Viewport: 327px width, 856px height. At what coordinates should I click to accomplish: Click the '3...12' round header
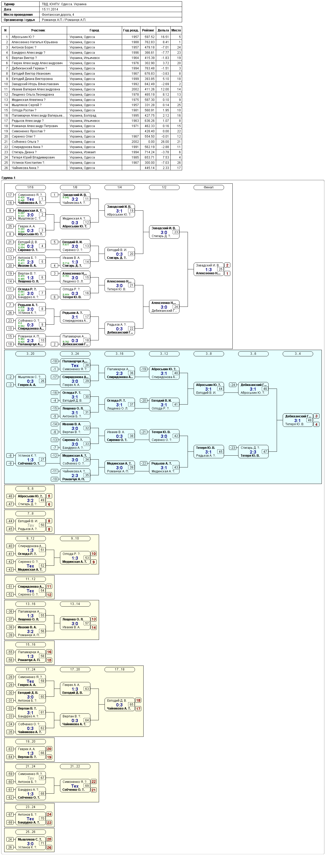(164, 354)
